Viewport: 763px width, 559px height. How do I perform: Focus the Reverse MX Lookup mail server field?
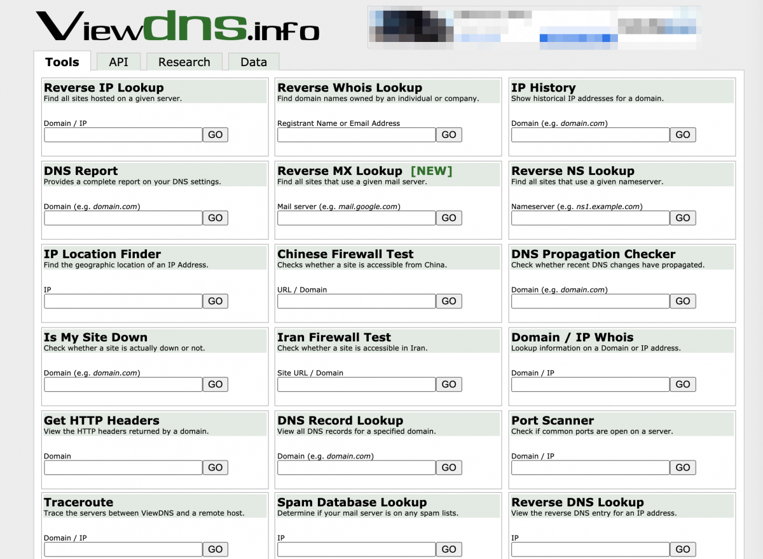pos(356,217)
